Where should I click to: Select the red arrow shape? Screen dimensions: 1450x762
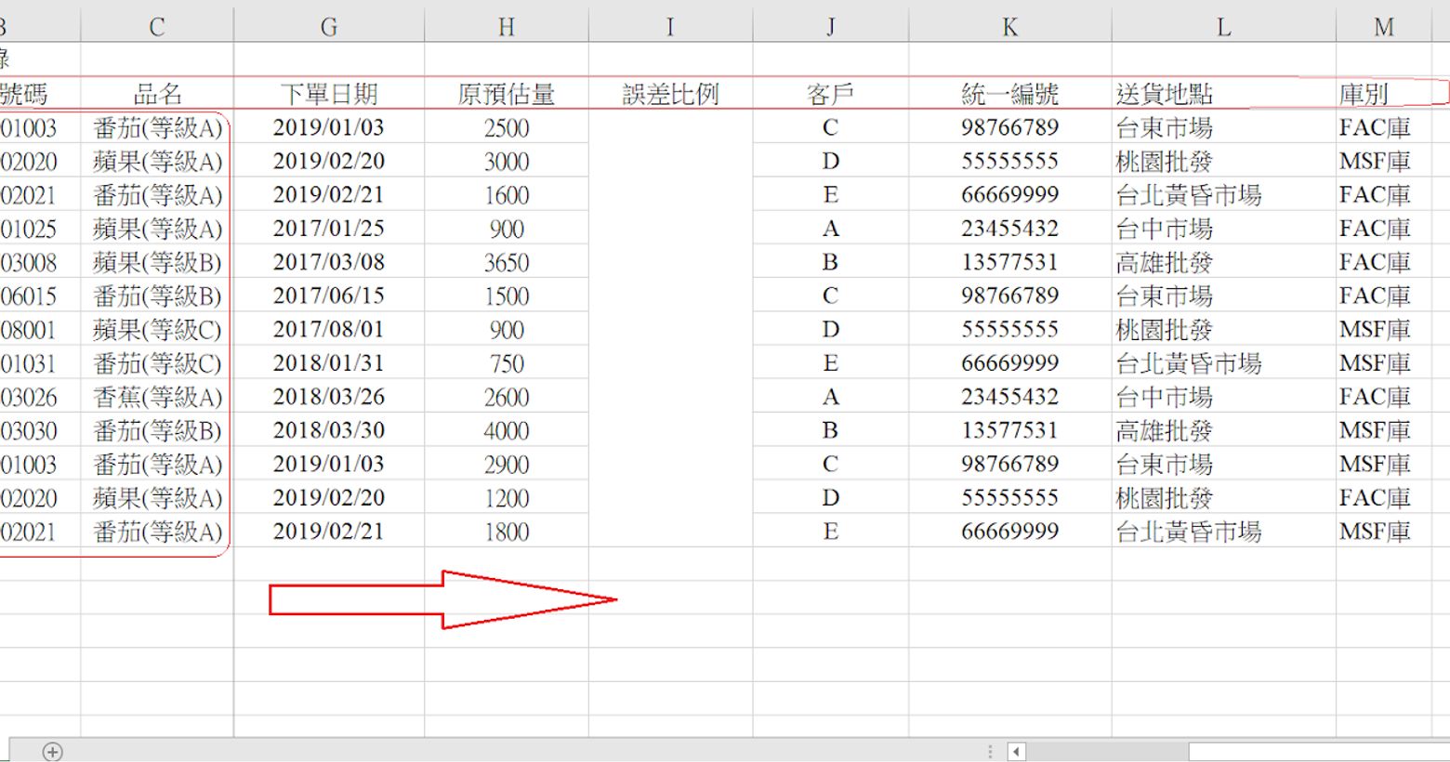(x=442, y=599)
